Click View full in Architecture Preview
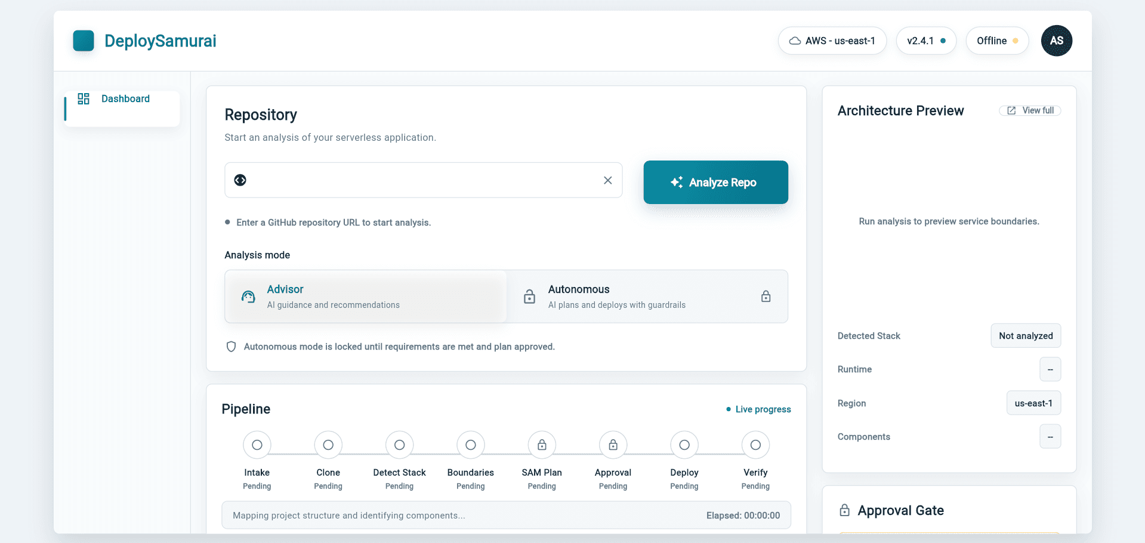The width and height of the screenshot is (1145, 543). coord(1030,110)
